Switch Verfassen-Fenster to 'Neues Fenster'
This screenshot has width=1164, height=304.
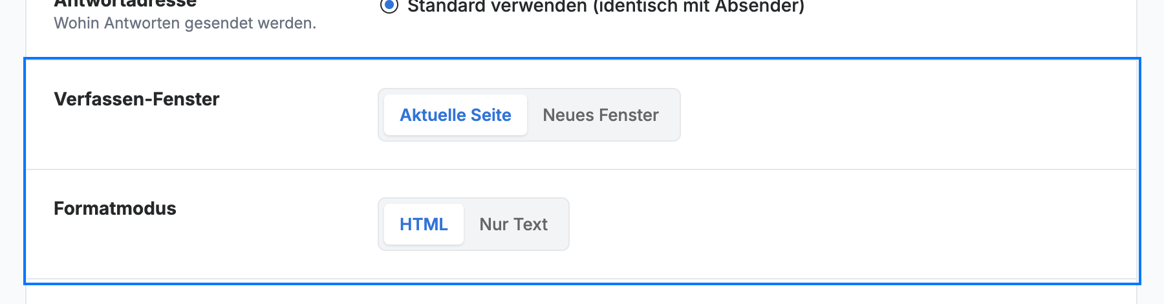pyautogui.click(x=601, y=115)
